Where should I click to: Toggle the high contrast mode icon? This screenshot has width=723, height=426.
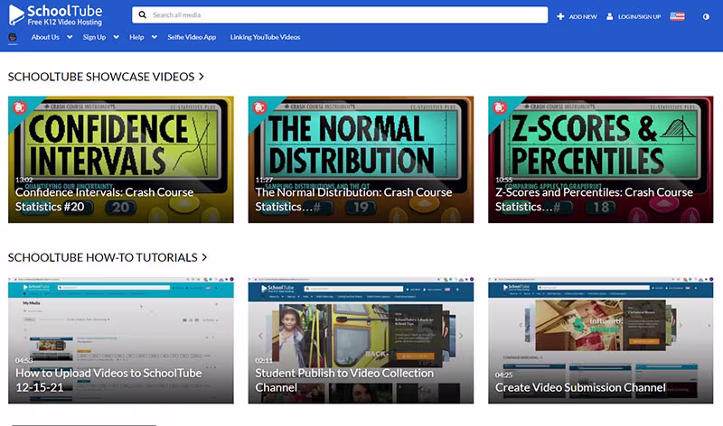click(x=706, y=16)
